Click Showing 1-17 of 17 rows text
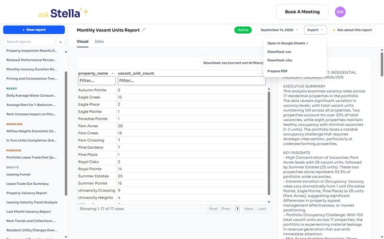Screen dimensions: 384x239 [x=101, y=209]
